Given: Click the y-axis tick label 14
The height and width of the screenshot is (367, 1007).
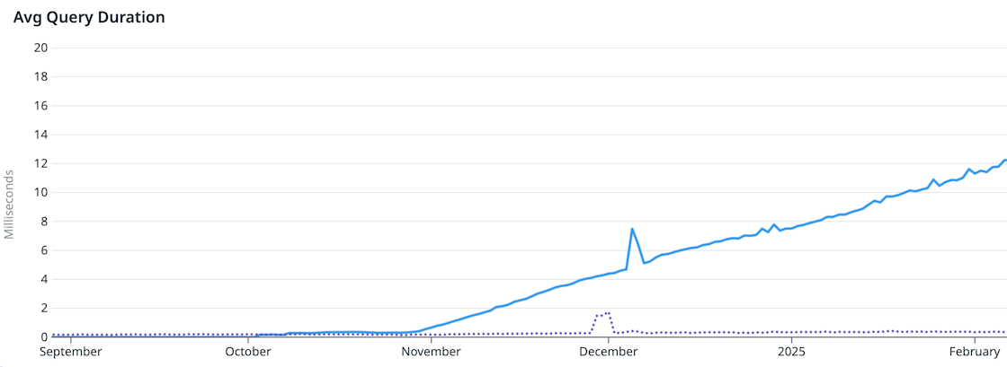Looking at the screenshot, I should coord(40,135).
